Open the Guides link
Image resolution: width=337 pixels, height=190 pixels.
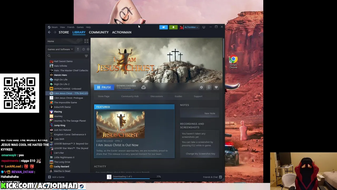point(178,96)
